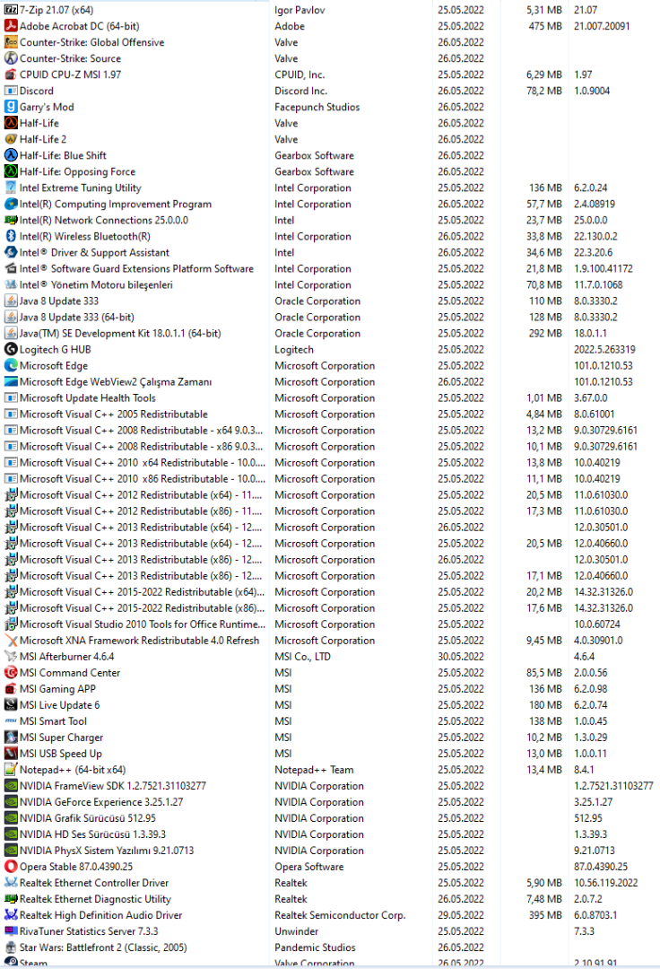Viewport: 660px width, 969px height.
Task: Click the Notepad++ icon
Action: pyautogui.click(x=11, y=770)
